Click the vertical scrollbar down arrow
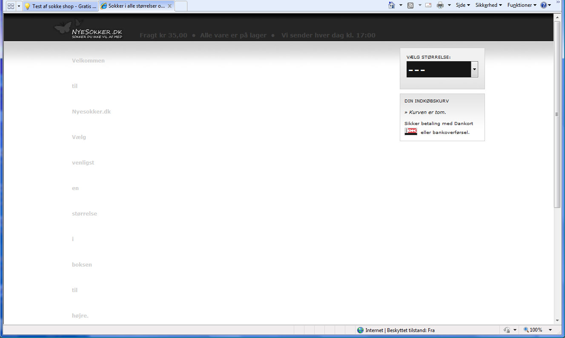The width and height of the screenshot is (565, 338). (x=557, y=320)
